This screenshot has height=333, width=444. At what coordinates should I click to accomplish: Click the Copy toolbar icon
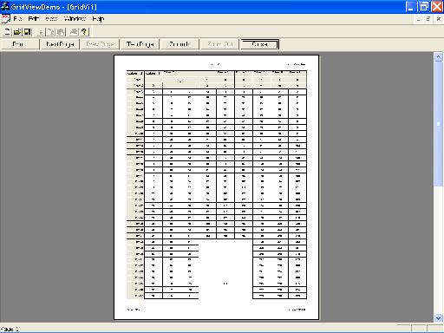51,32
